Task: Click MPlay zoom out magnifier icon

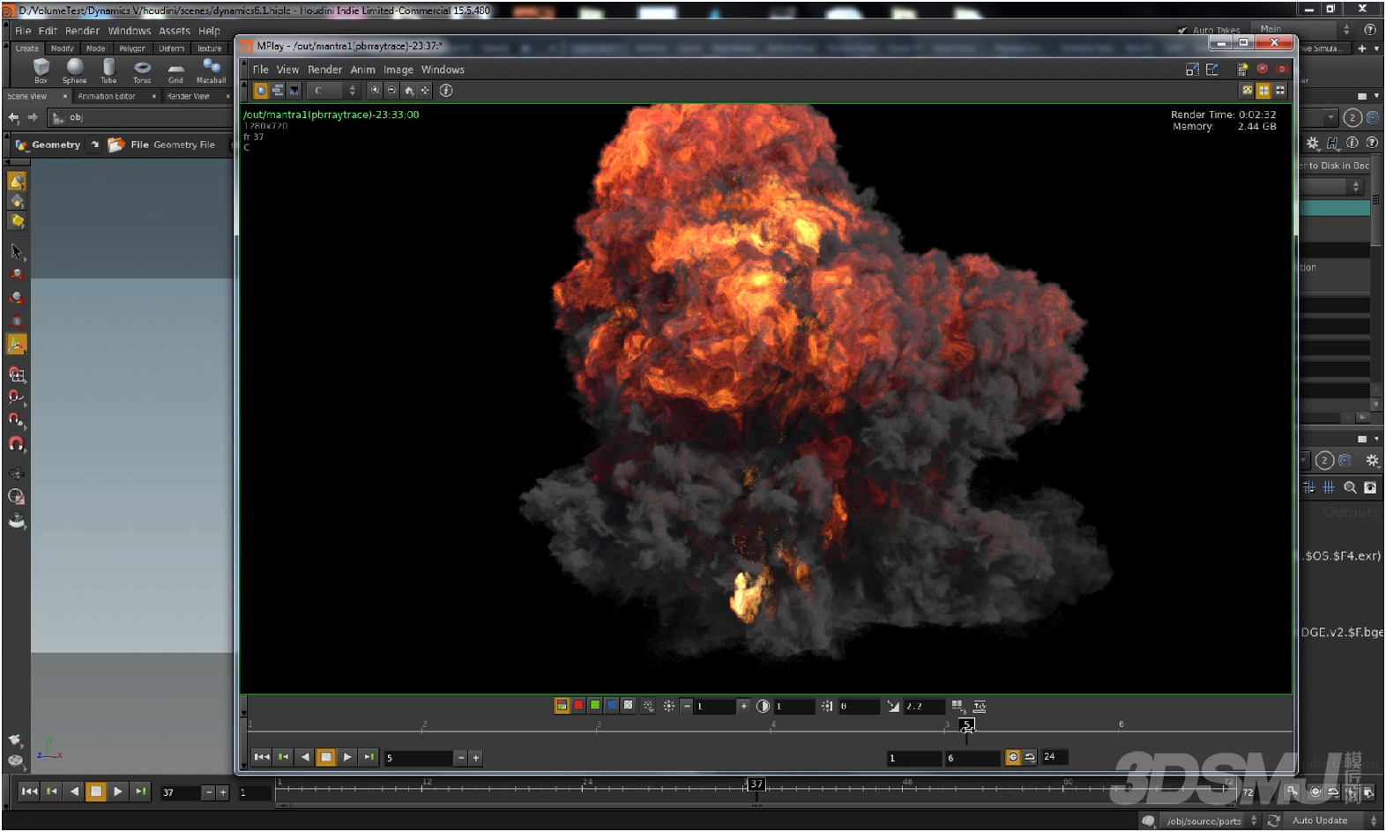Action: point(391,90)
